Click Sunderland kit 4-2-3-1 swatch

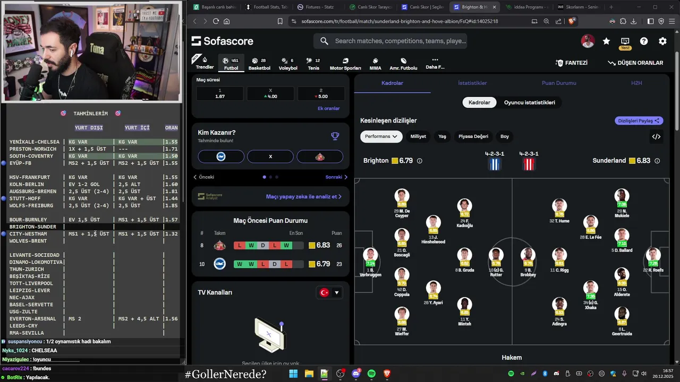529,164
